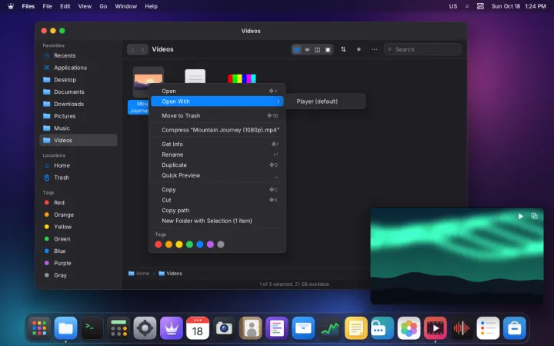This screenshot has width=554, height=346.
Task: Choose Open from the context menu
Action: point(217,91)
